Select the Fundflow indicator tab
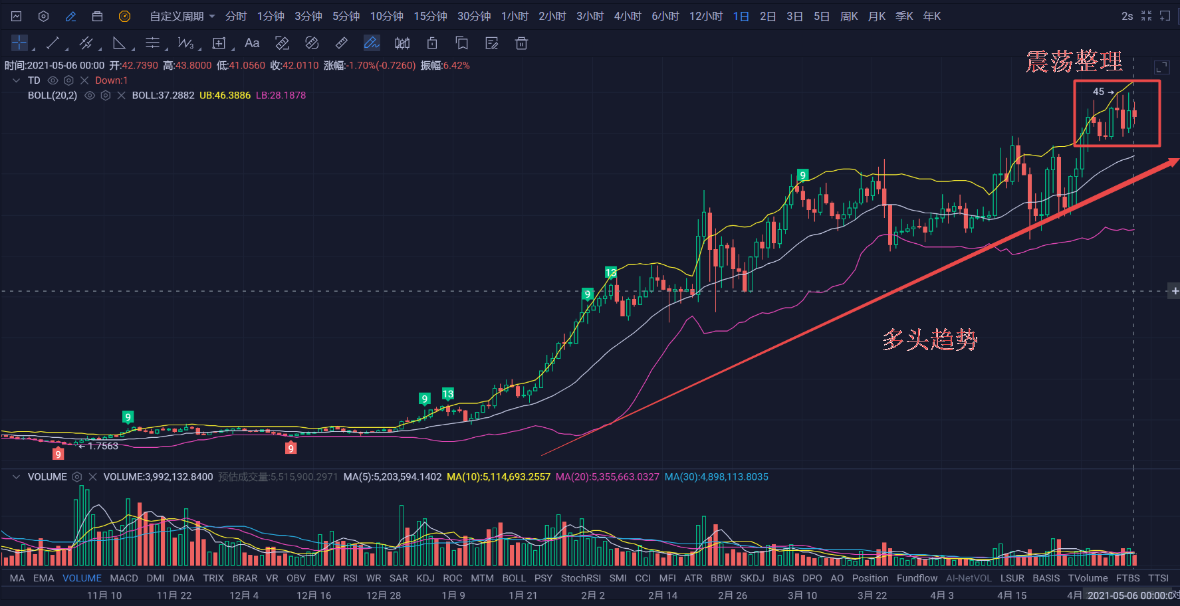 click(x=917, y=578)
